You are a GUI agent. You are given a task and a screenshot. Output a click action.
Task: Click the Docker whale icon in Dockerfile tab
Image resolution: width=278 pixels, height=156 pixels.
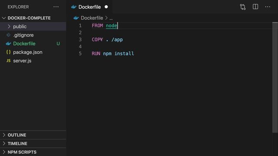(73, 7)
